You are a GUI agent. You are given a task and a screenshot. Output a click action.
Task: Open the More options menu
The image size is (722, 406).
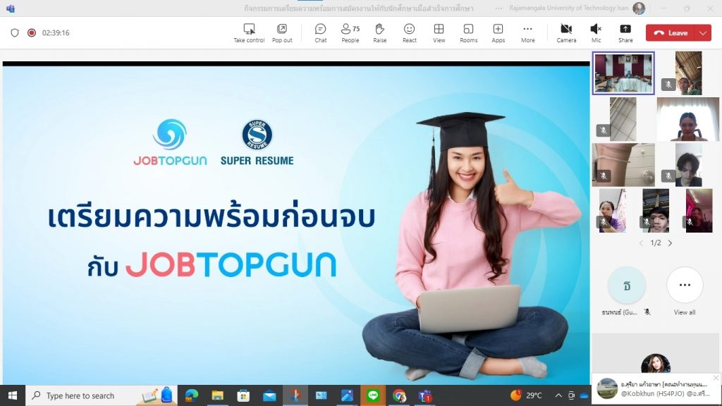527,32
